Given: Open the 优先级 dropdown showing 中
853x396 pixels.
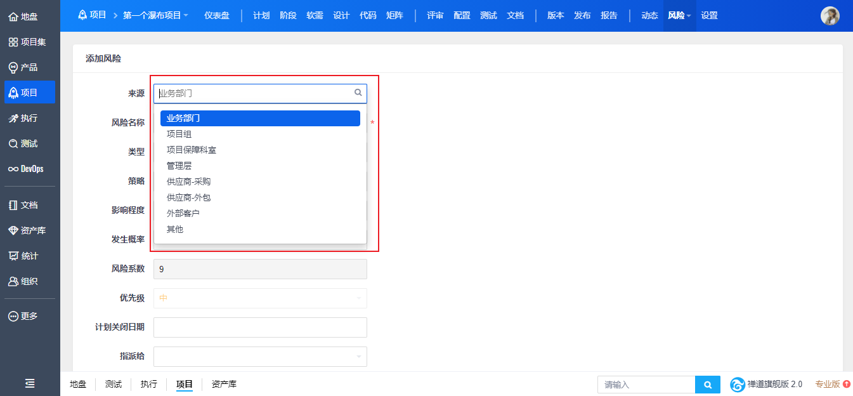Looking at the screenshot, I should pos(260,298).
